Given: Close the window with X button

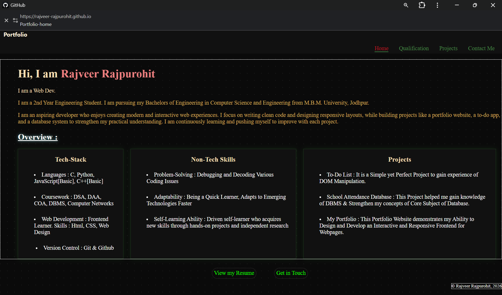Looking at the screenshot, I should coord(493,5).
